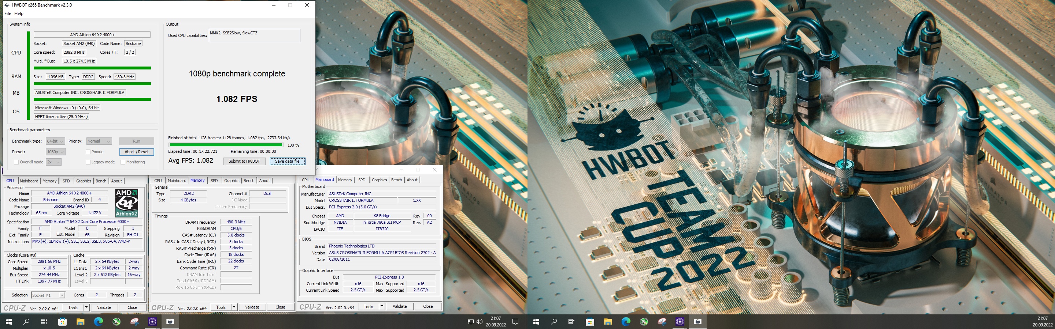Open Search on the right monitor taskbar

(554, 322)
